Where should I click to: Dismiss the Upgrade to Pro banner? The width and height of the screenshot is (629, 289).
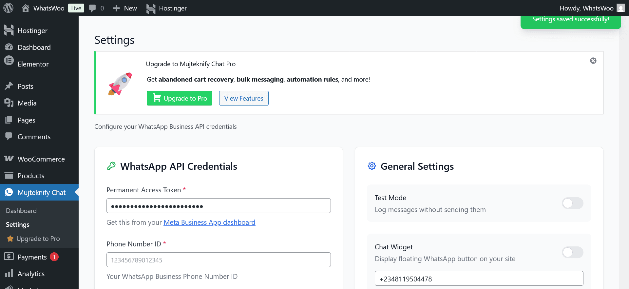[593, 61]
